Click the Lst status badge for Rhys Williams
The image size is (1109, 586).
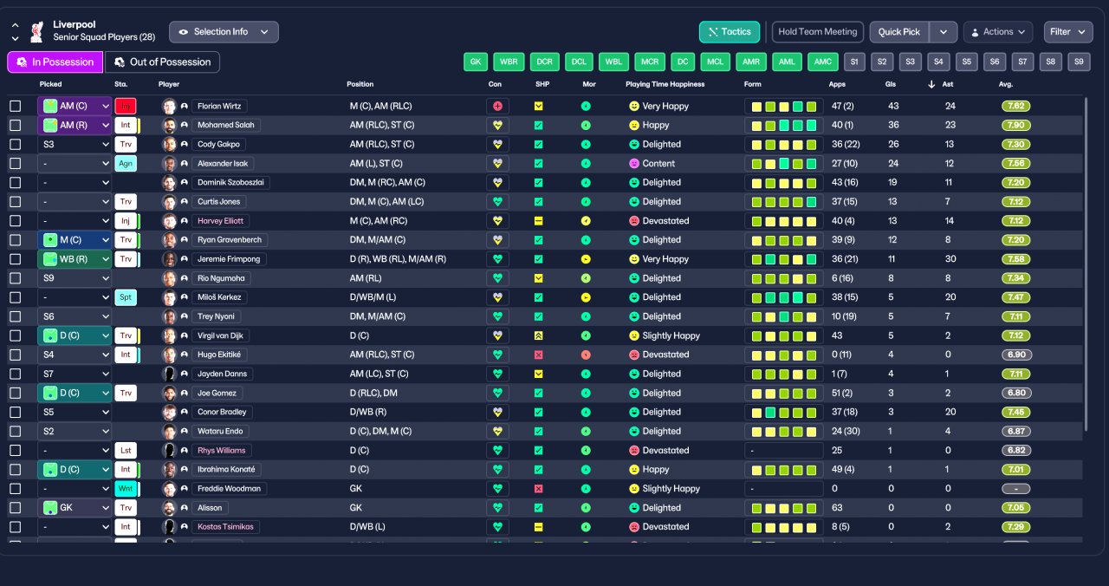[126, 451]
